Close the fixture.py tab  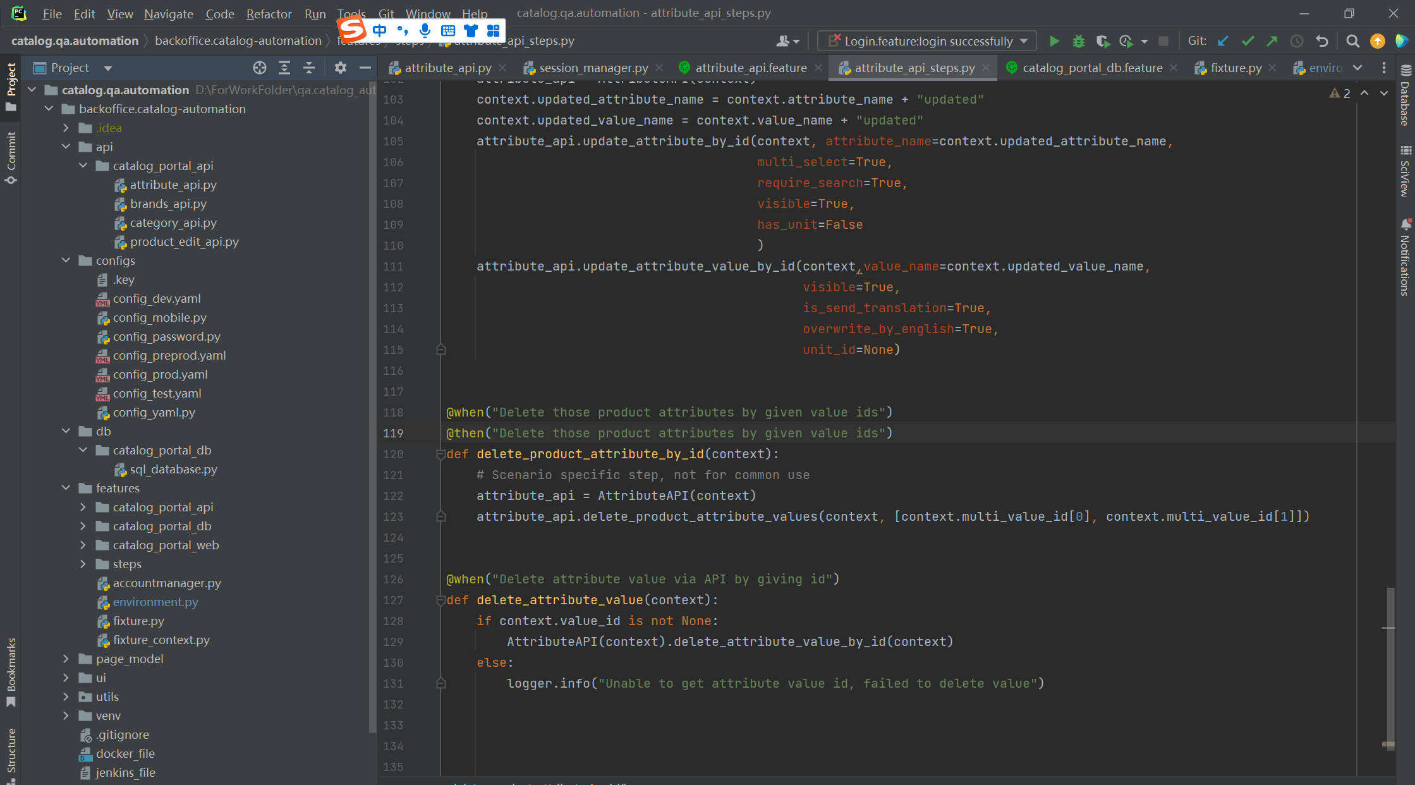(x=1272, y=68)
